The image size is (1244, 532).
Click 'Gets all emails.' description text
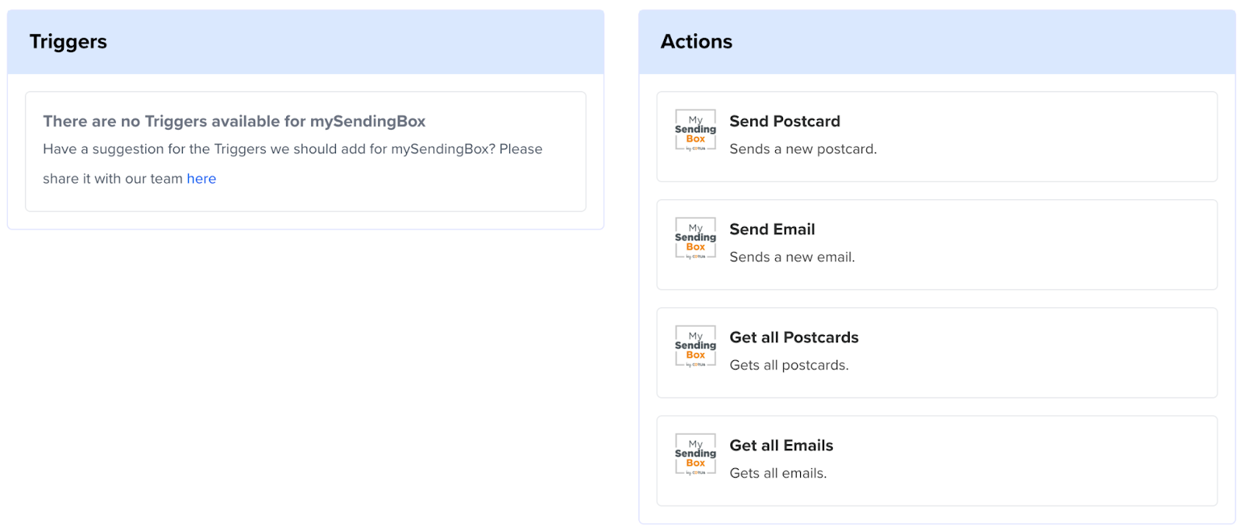(x=778, y=474)
